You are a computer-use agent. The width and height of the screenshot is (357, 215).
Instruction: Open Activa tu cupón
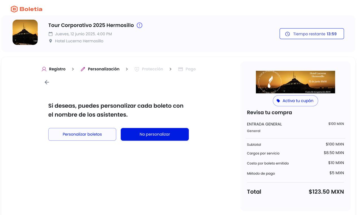(295, 101)
